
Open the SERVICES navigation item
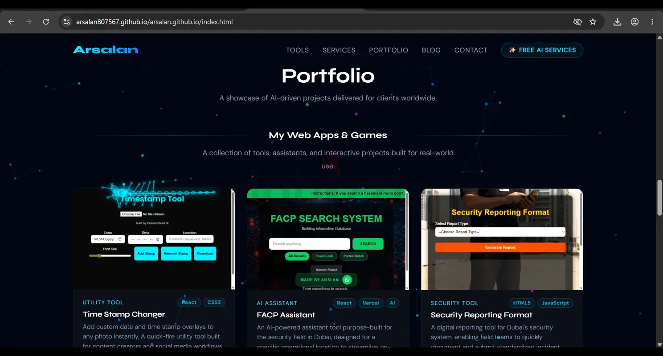pyautogui.click(x=339, y=50)
